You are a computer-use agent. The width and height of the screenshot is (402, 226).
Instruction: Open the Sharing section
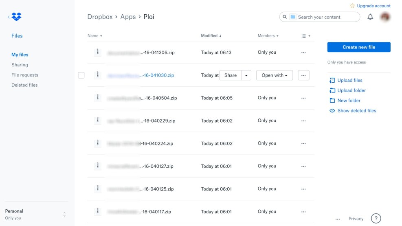point(20,65)
